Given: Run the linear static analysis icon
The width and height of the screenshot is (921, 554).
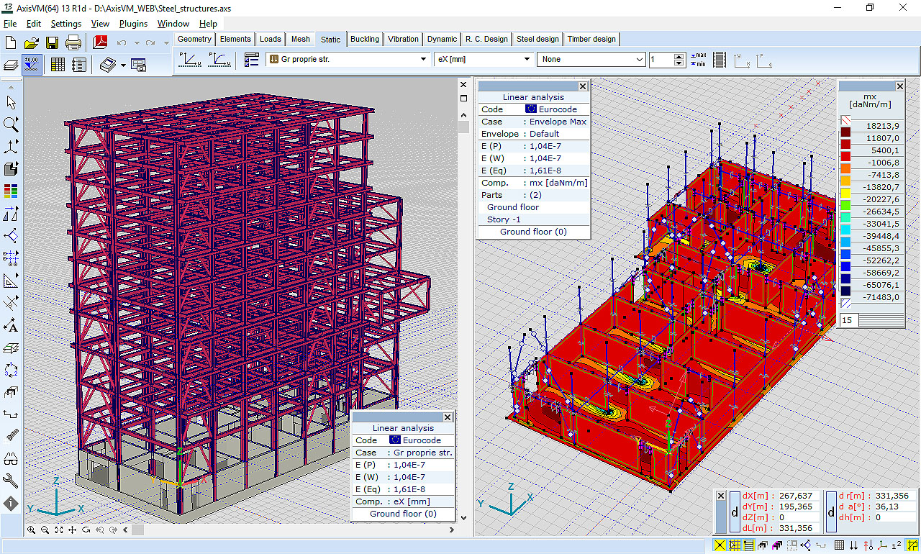Looking at the screenshot, I should (189, 60).
